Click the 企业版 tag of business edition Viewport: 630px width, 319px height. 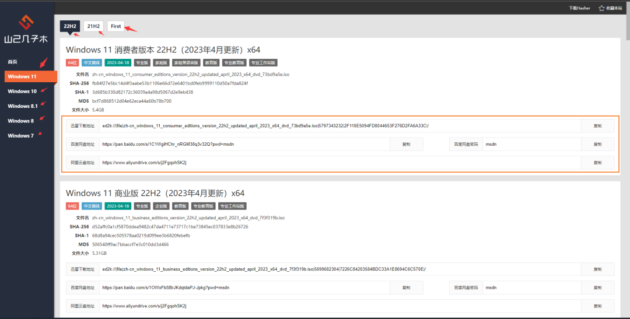[x=161, y=206]
